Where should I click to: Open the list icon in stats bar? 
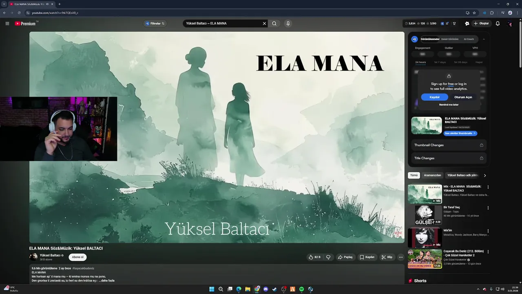[447, 24]
